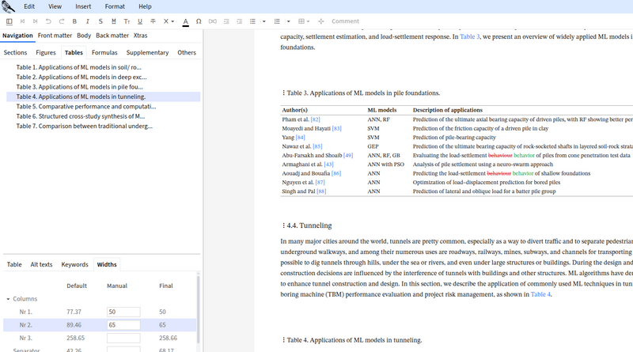Open the Table properties tab
This screenshot has height=352, width=633.
[x=14, y=264]
